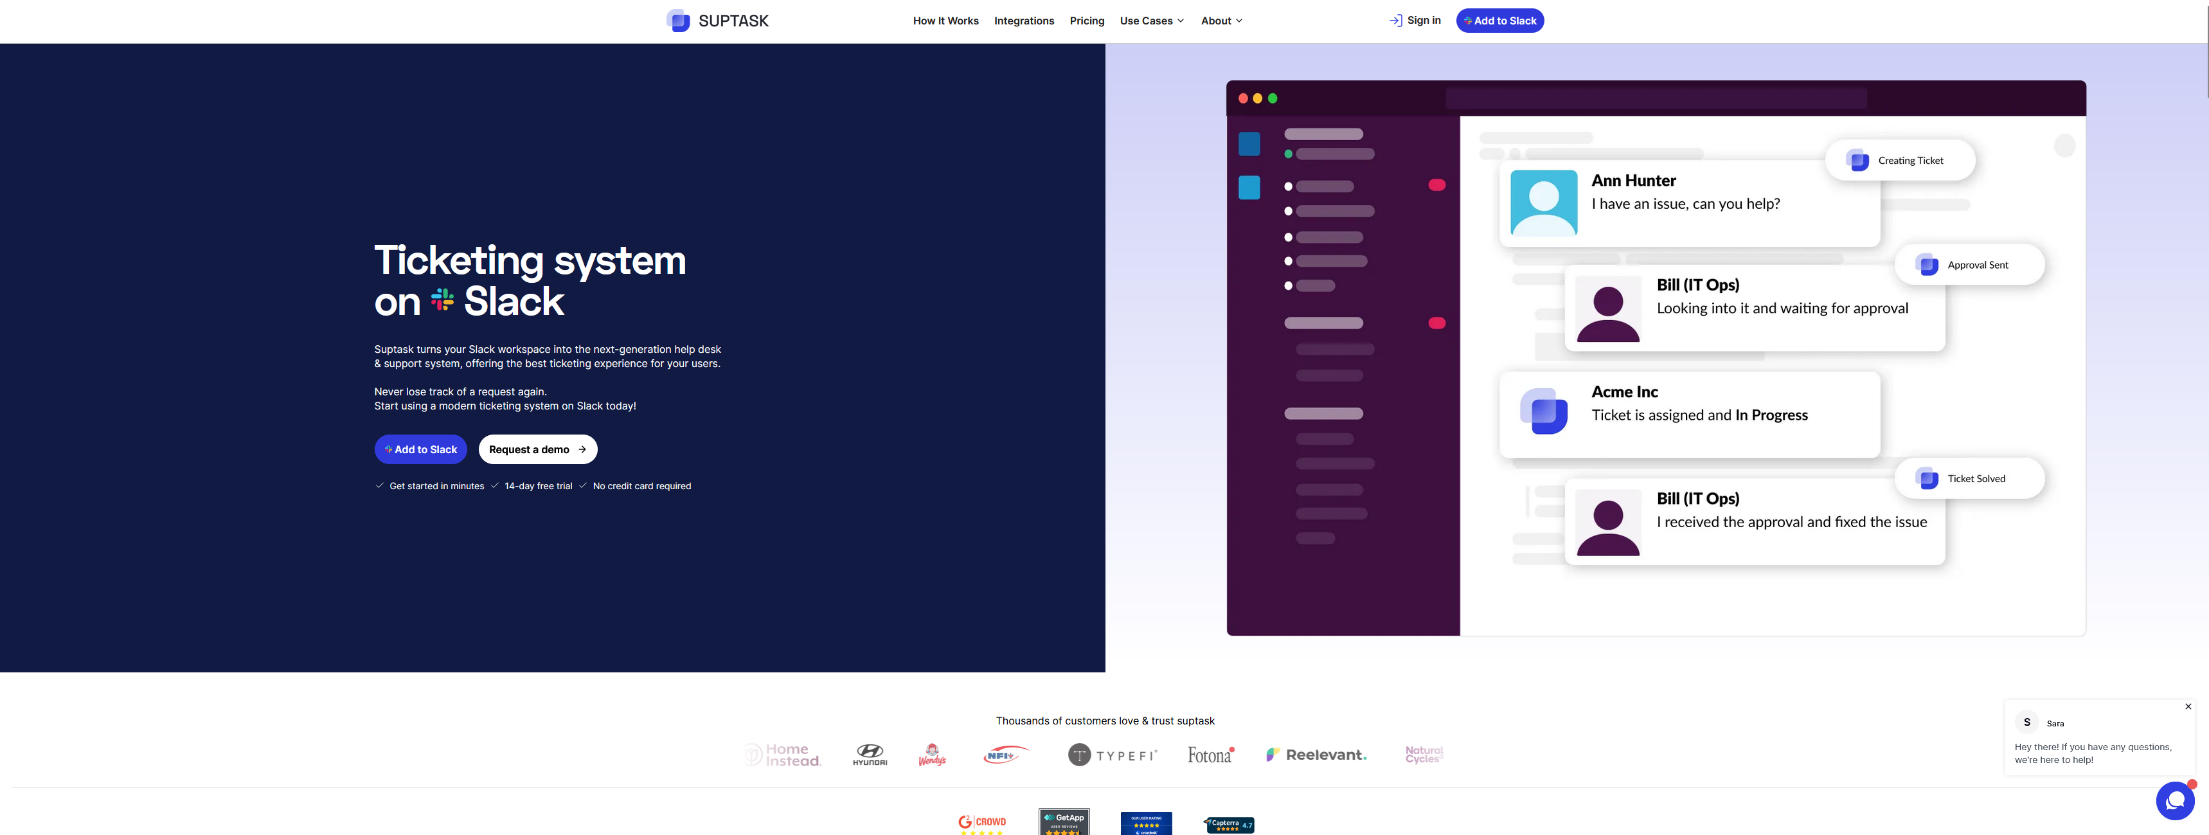The width and height of the screenshot is (2209, 835).
Task: Click the Sign in arrow icon
Action: pyautogui.click(x=1395, y=21)
